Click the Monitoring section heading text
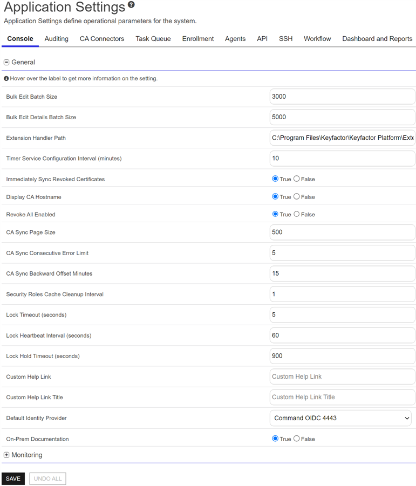Screen dimensions: 416x486 27,455
